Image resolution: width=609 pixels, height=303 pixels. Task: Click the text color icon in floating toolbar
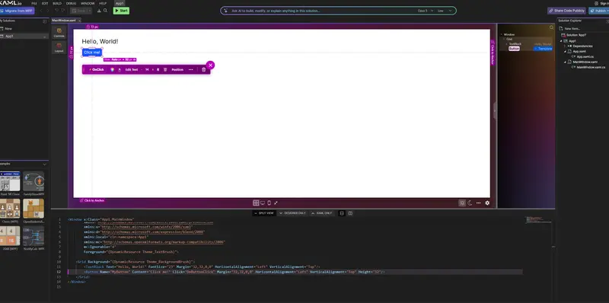point(120,69)
